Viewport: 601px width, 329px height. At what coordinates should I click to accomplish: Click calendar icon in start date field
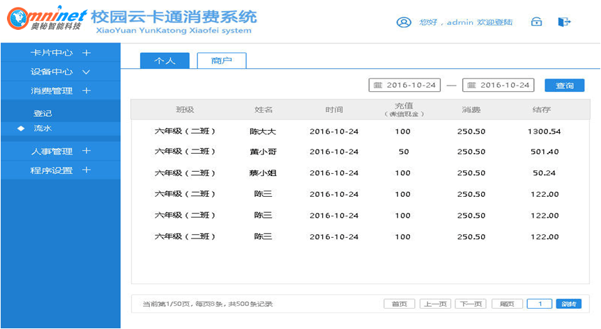pyautogui.click(x=378, y=86)
